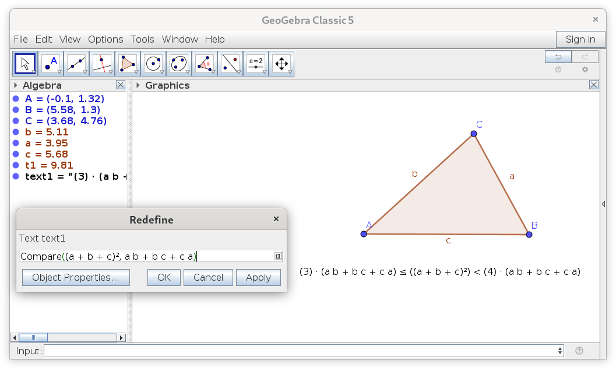616x370 pixels.
Task: Toggle visibility of point C
Action: coord(16,121)
